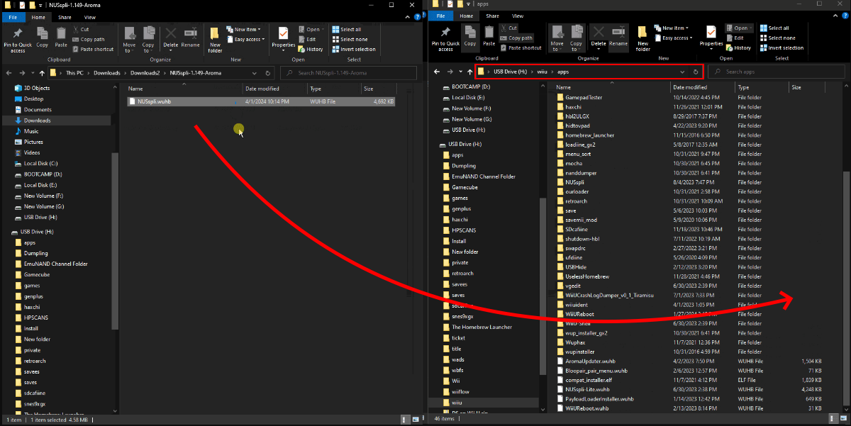Viewport: 851px width, 426px height.
Task: Click the History icon in the Open group
Action: click(x=313, y=49)
